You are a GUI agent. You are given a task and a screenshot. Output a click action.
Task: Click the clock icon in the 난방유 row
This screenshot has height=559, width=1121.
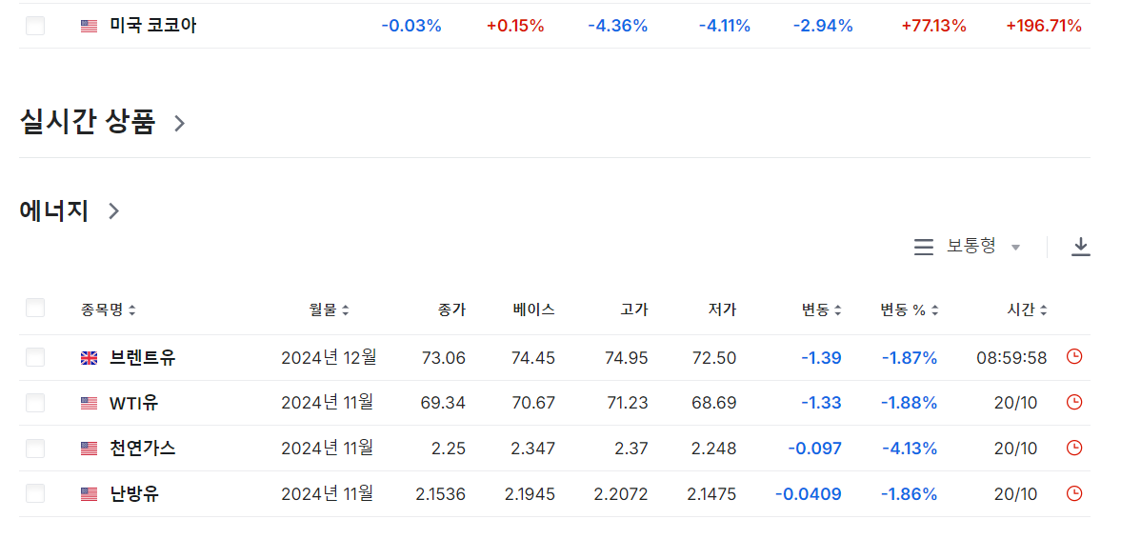click(1073, 493)
